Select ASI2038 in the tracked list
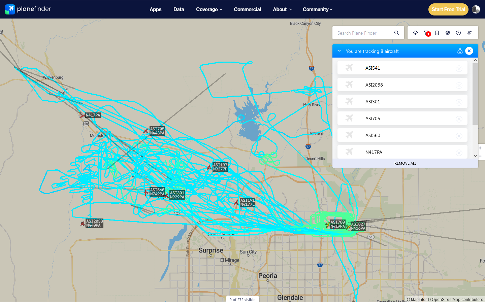 pos(402,85)
